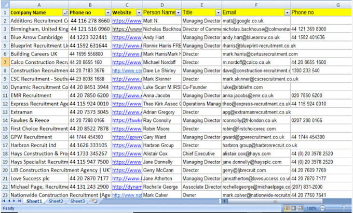Select the EMR Recruitment cell
The width and height of the screenshot is (353, 213).
(39, 95)
